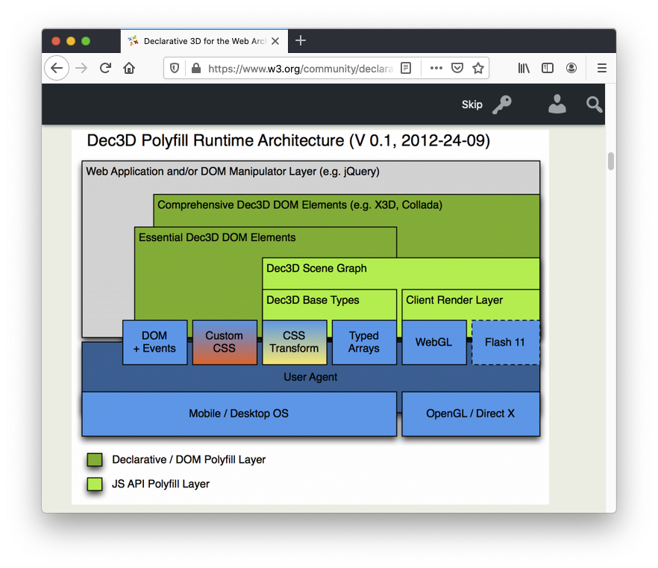
Task: Show sidebars using the sidebar icon
Action: coord(548,68)
